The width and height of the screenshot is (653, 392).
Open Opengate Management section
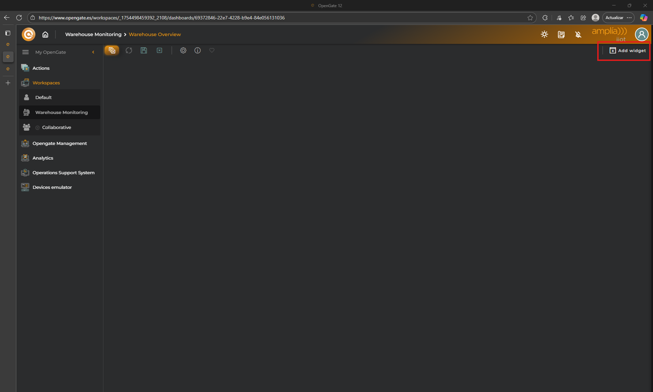click(60, 143)
